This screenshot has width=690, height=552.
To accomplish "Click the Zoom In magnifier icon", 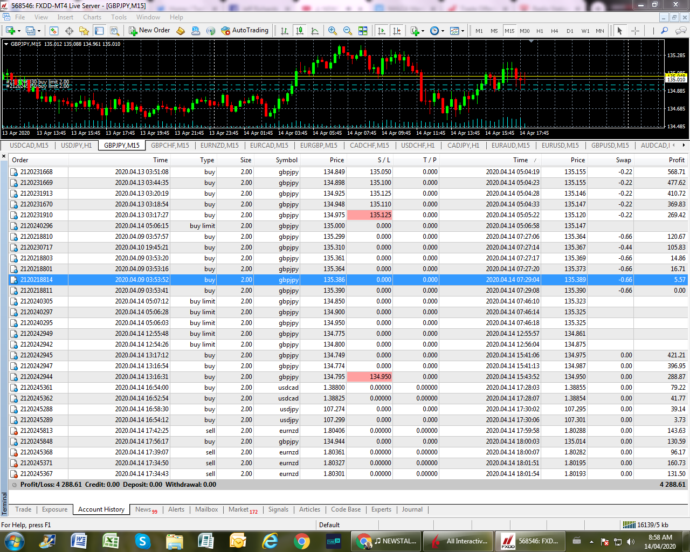I will [x=333, y=31].
